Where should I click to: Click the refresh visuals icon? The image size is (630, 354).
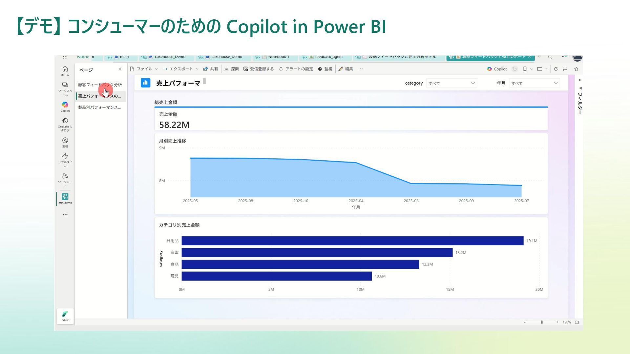click(x=556, y=69)
